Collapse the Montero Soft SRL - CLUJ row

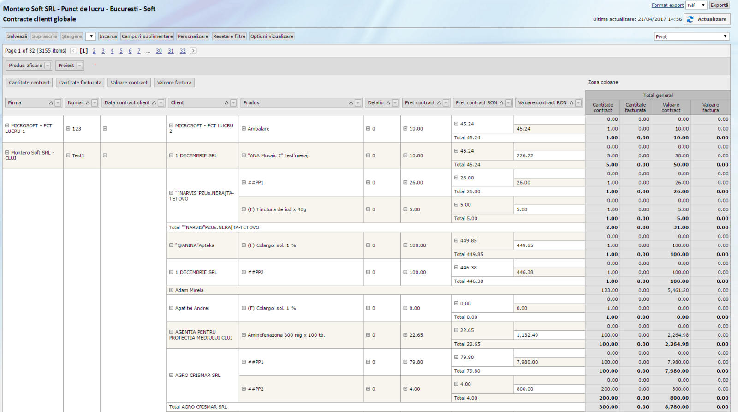[7, 152]
